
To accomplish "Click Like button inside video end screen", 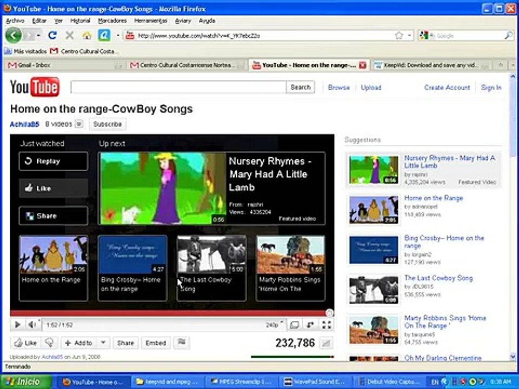I will click(x=54, y=188).
